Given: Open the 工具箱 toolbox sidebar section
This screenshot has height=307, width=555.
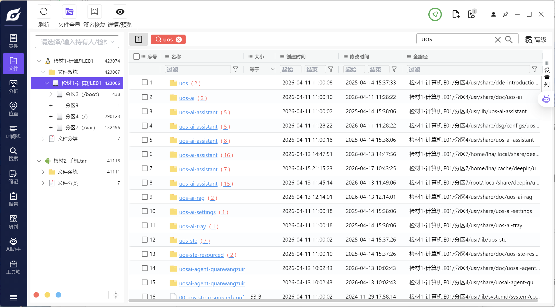Looking at the screenshot, I should pos(13,267).
